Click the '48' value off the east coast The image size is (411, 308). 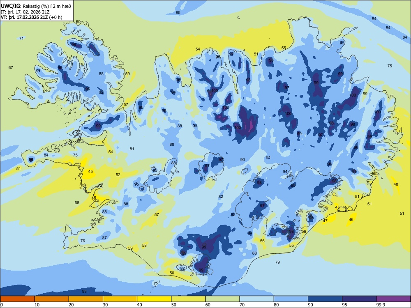tap(396, 184)
